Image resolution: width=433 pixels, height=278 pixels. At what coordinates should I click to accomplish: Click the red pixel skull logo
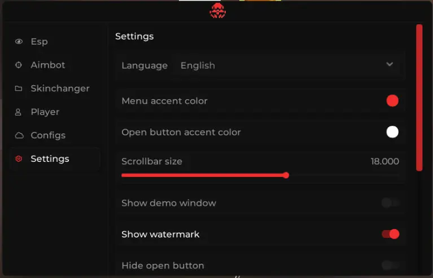tap(217, 11)
